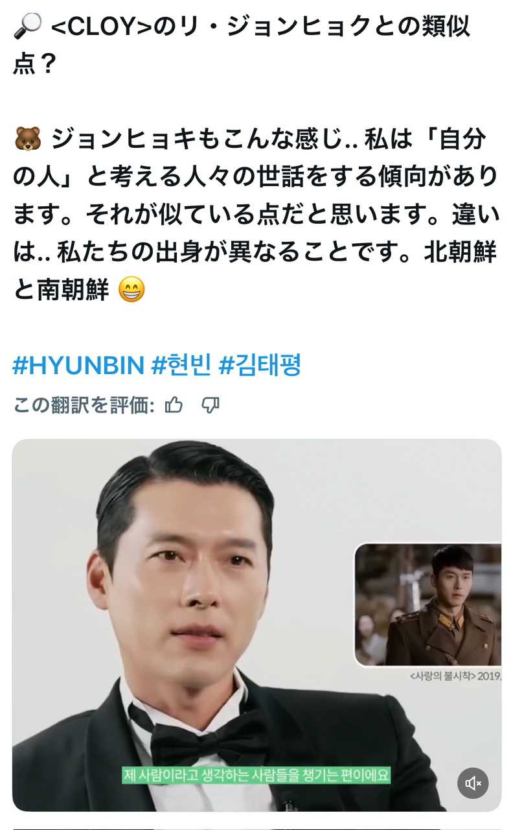Image resolution: width=513 pixels, height=830 pixels.
Task: Open the #김태평 hashtag link
Action: point(260,366)
